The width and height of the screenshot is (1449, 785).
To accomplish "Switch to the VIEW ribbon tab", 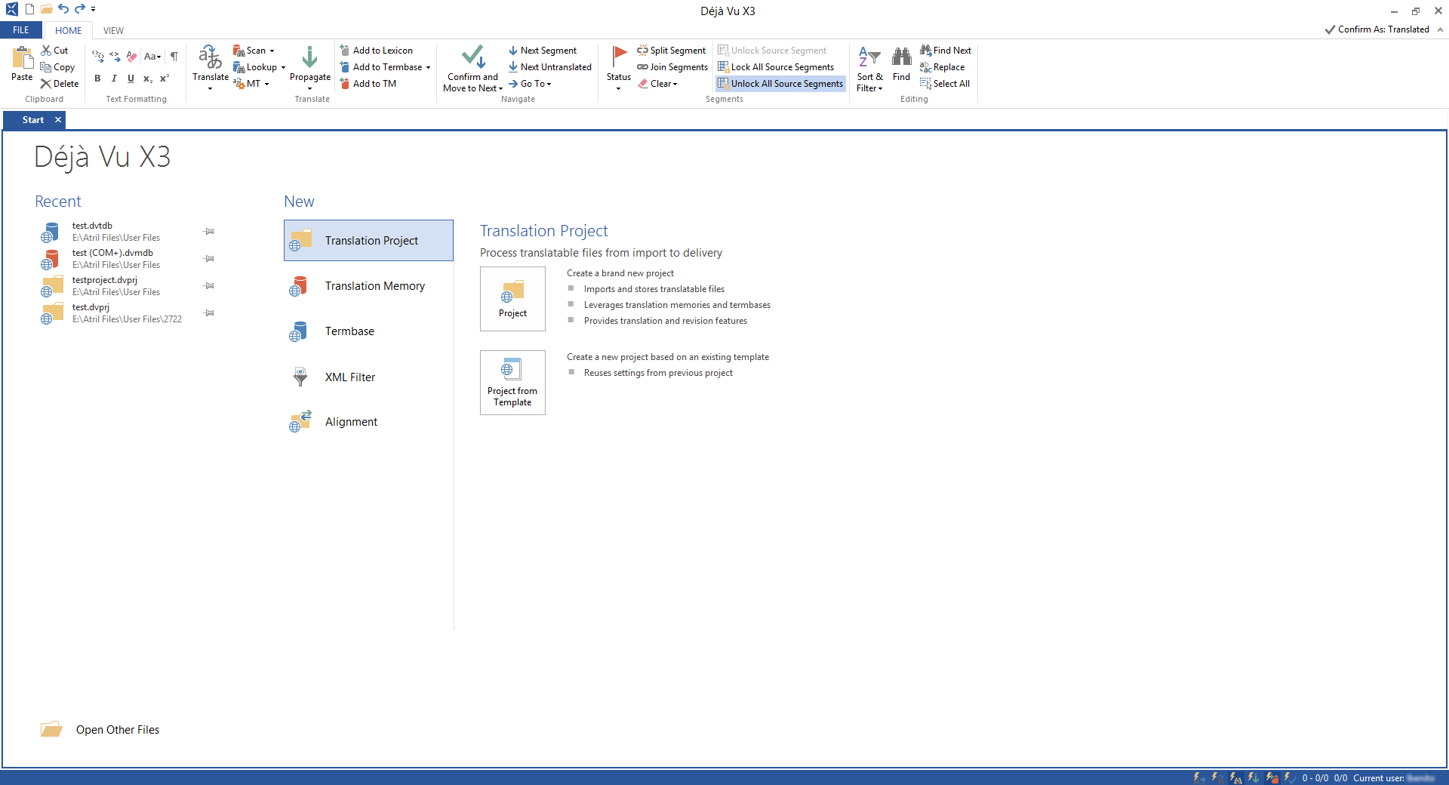I will [113, 31].
